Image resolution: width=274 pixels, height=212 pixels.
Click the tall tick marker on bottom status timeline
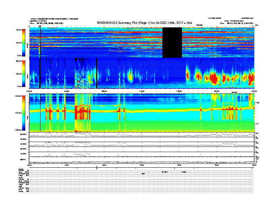click(97, 168)
